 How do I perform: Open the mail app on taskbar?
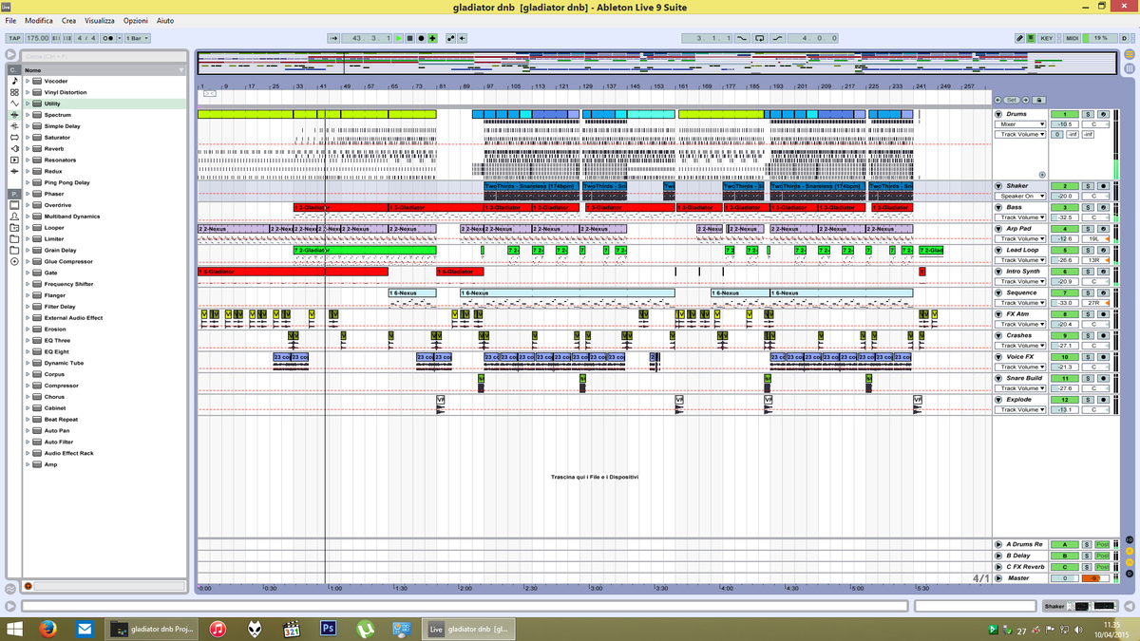[85, 628]
